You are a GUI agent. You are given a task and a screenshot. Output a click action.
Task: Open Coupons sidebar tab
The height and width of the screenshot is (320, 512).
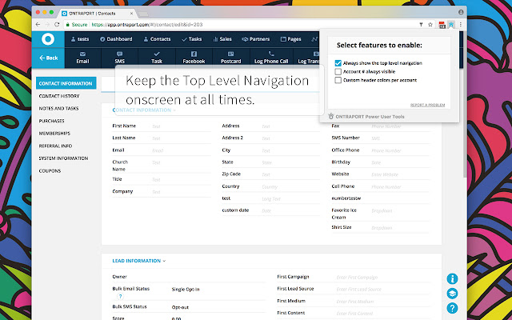[50, 170]
